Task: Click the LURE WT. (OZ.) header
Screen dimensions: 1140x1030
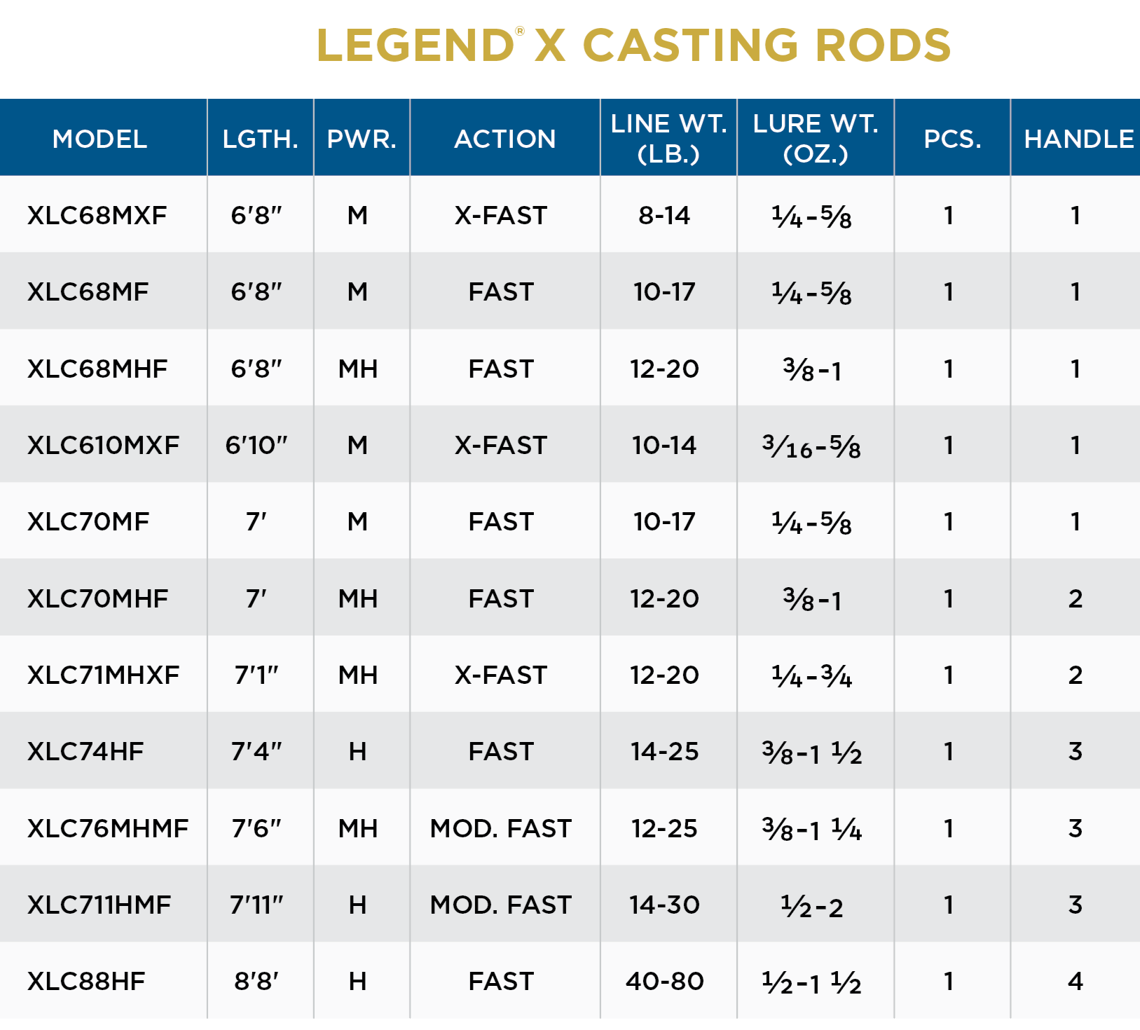Action: click(x=816, y=138)
